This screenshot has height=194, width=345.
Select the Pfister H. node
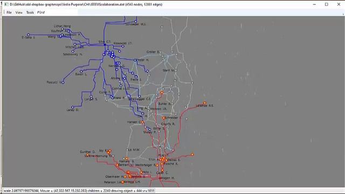tap(135, 60)
